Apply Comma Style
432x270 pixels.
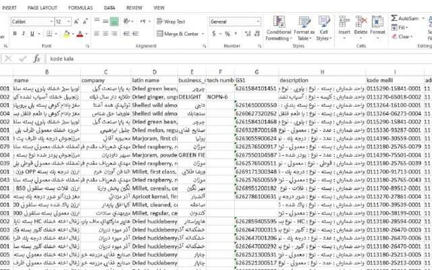click(x=236, y=34)
